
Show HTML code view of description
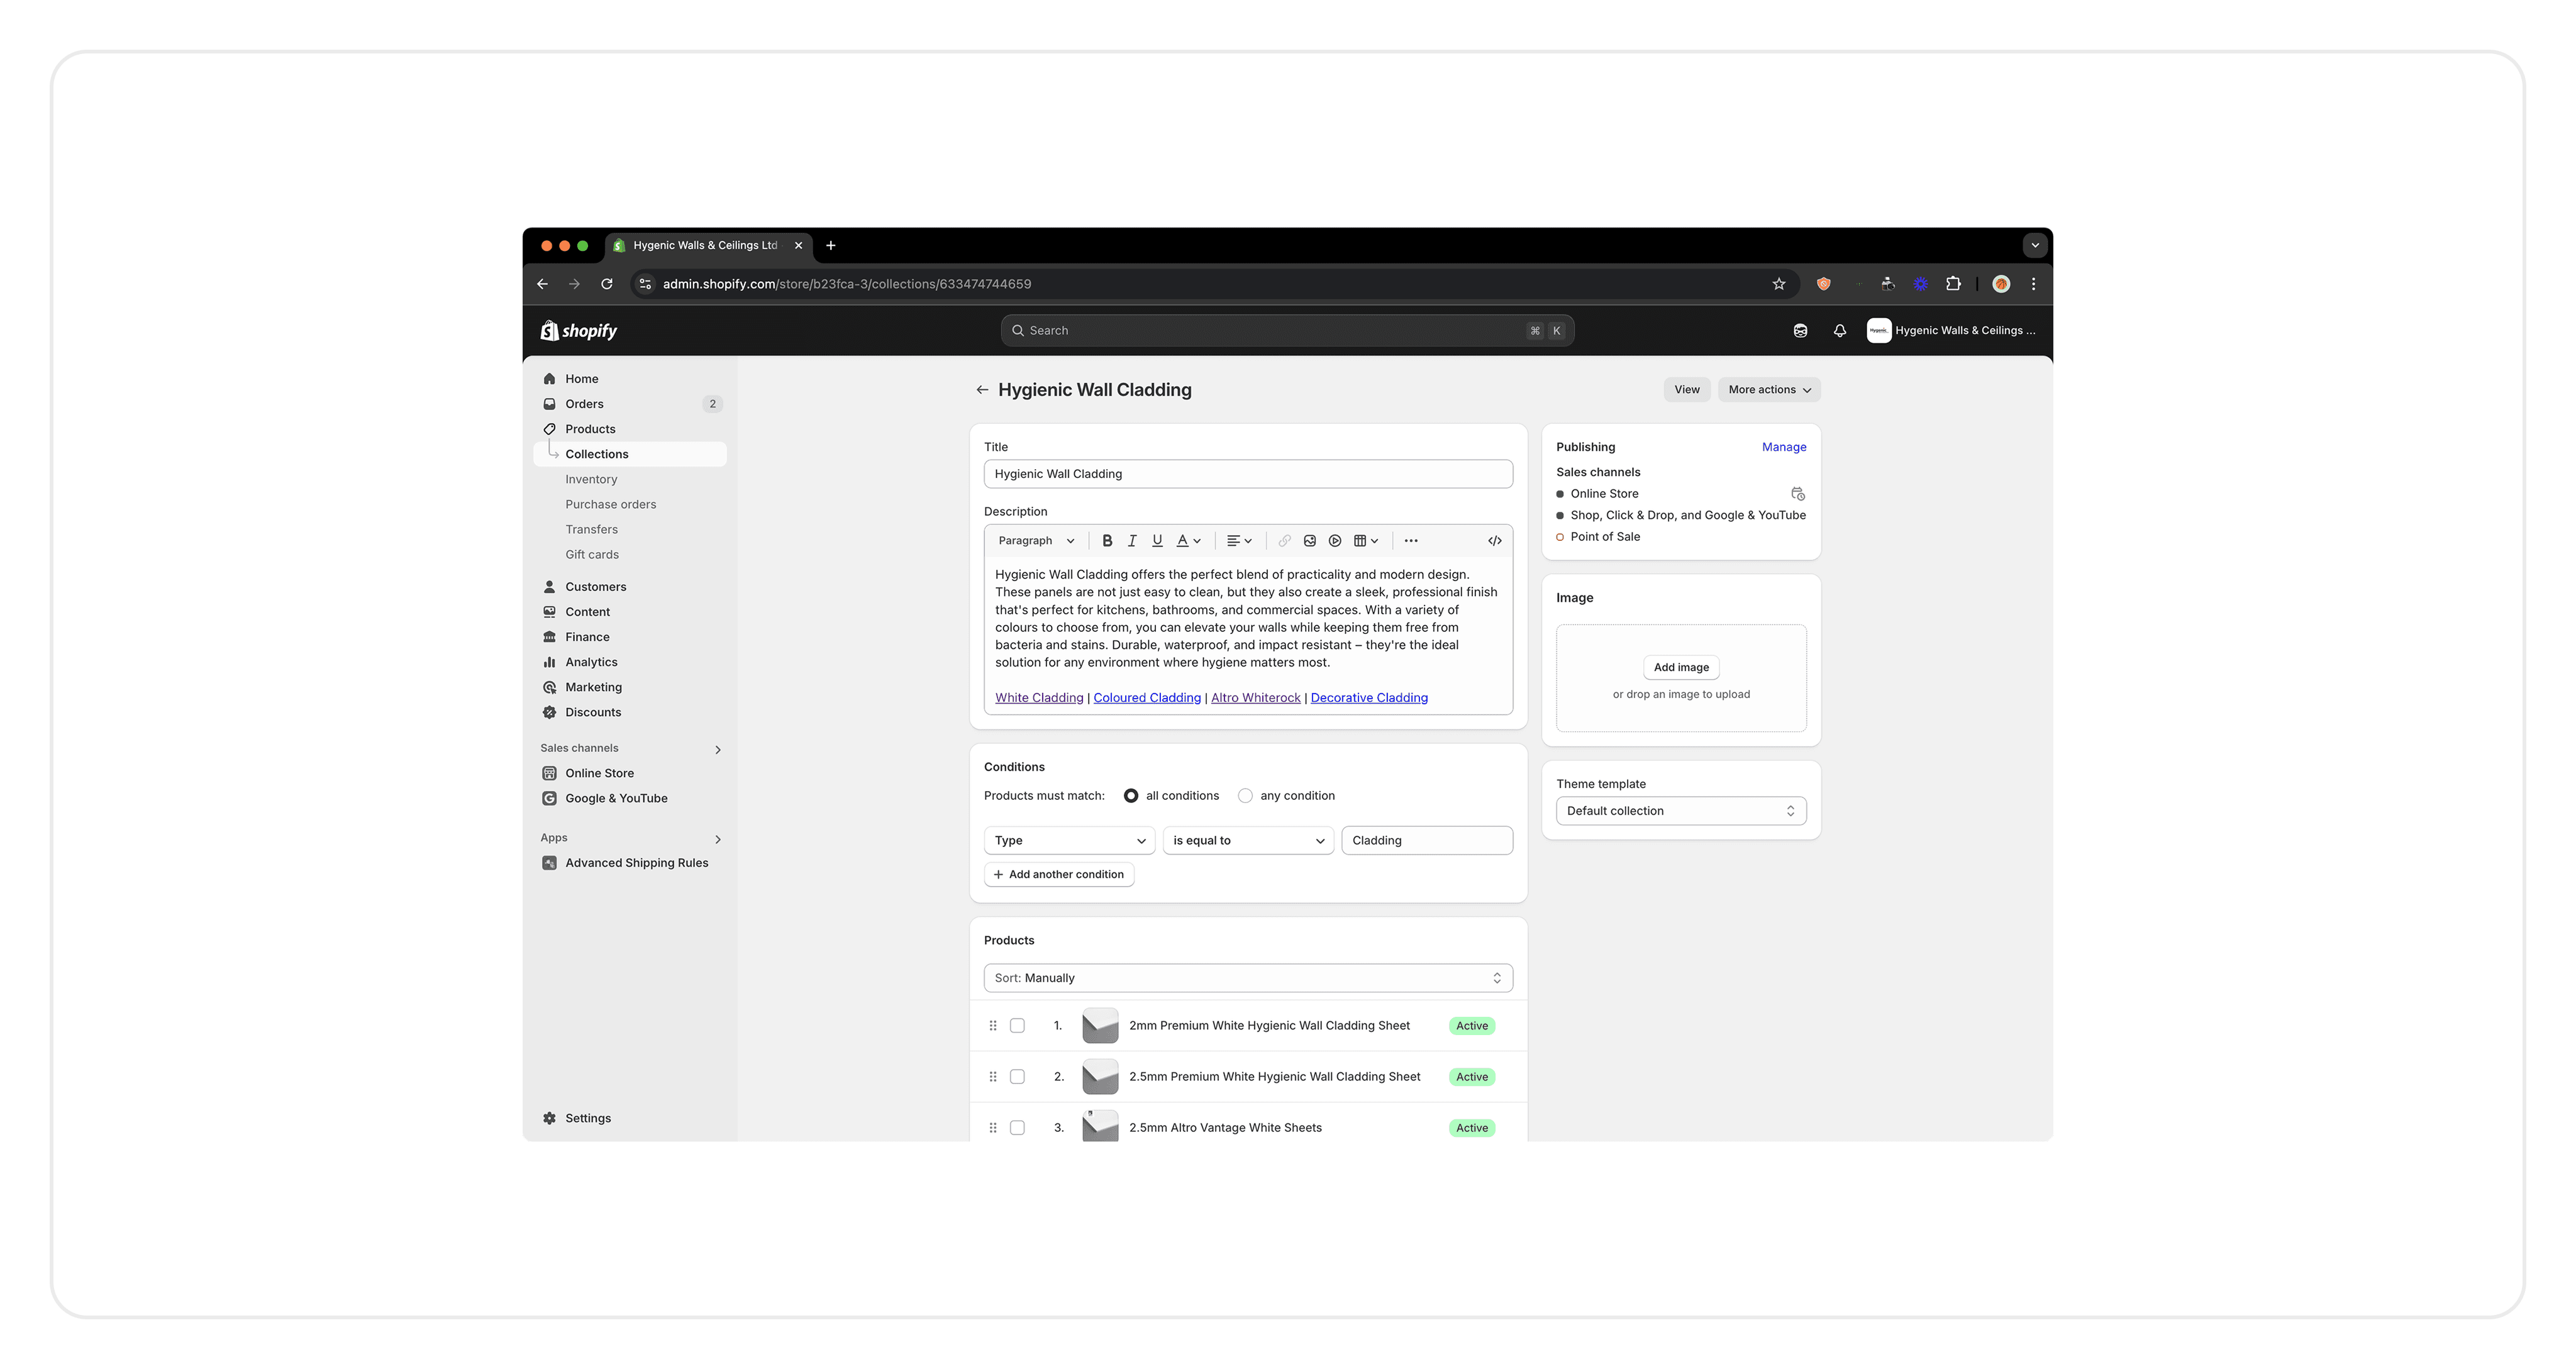click(x=1495, y=541)
